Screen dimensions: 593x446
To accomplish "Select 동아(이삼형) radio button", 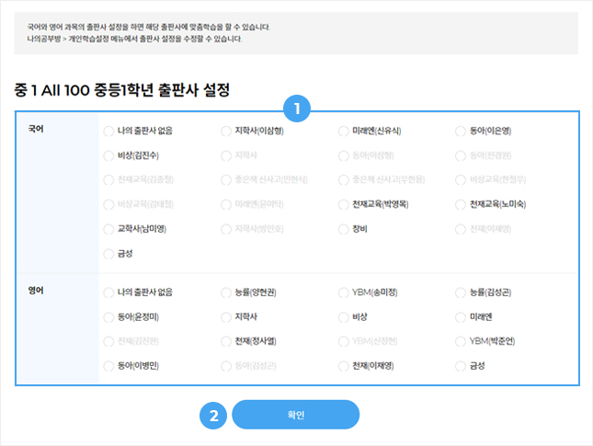I will pos(344,155).
